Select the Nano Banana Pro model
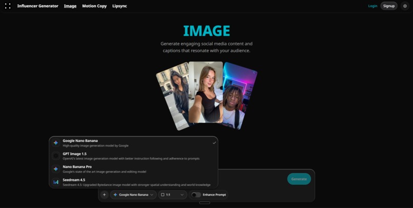413x208 pixels. point(134,169)
